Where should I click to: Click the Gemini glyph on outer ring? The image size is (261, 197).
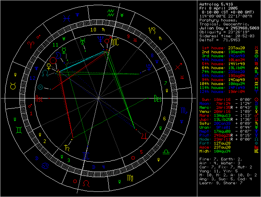coord(19,130)
